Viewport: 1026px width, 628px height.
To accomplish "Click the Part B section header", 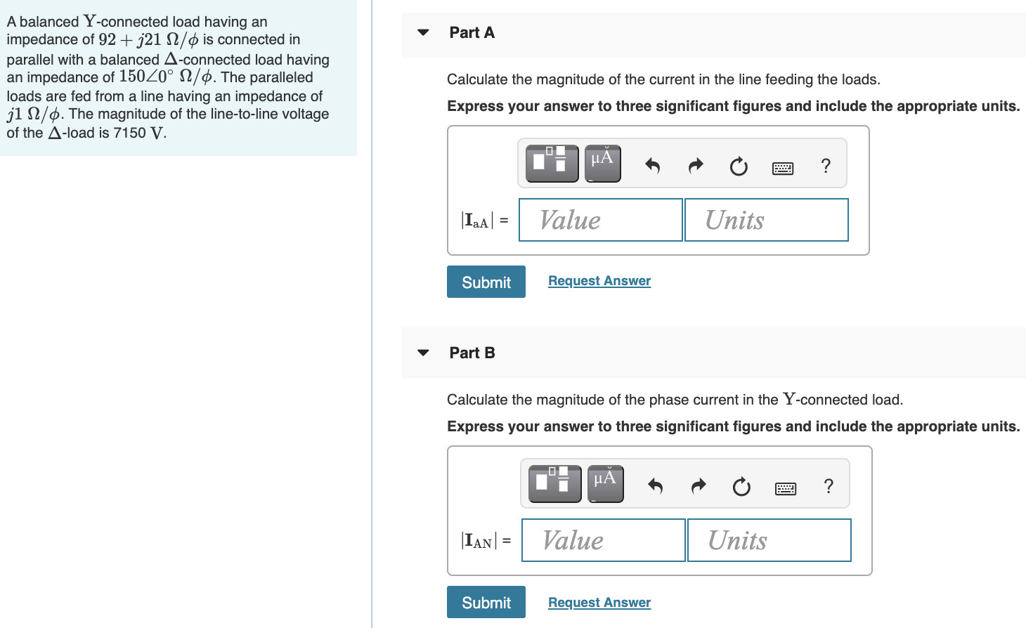I will [472, 353].
